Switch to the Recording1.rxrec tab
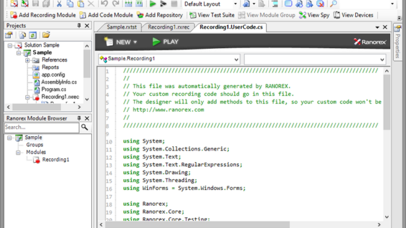The image size is (406, 228). pyautogui.click(x=168, y=27)
